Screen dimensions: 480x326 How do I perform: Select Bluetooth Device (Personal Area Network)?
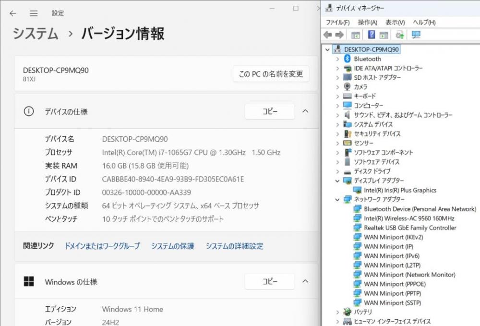pos(420,209)
